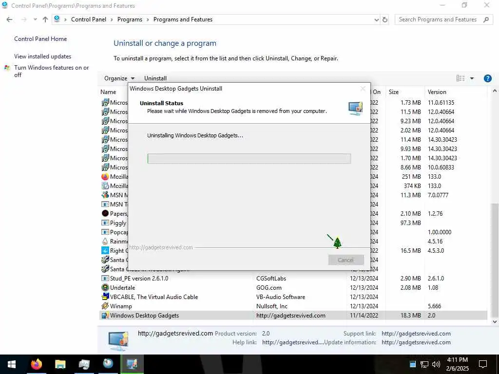Image resolution: width=499 pixels, height=374 pixels.
Task: Expand the view options dropdown arrow
Action: pos(472,78)
